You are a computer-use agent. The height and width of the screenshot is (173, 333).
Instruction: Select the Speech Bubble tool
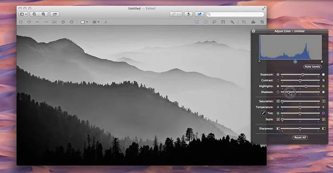[63, 22]
